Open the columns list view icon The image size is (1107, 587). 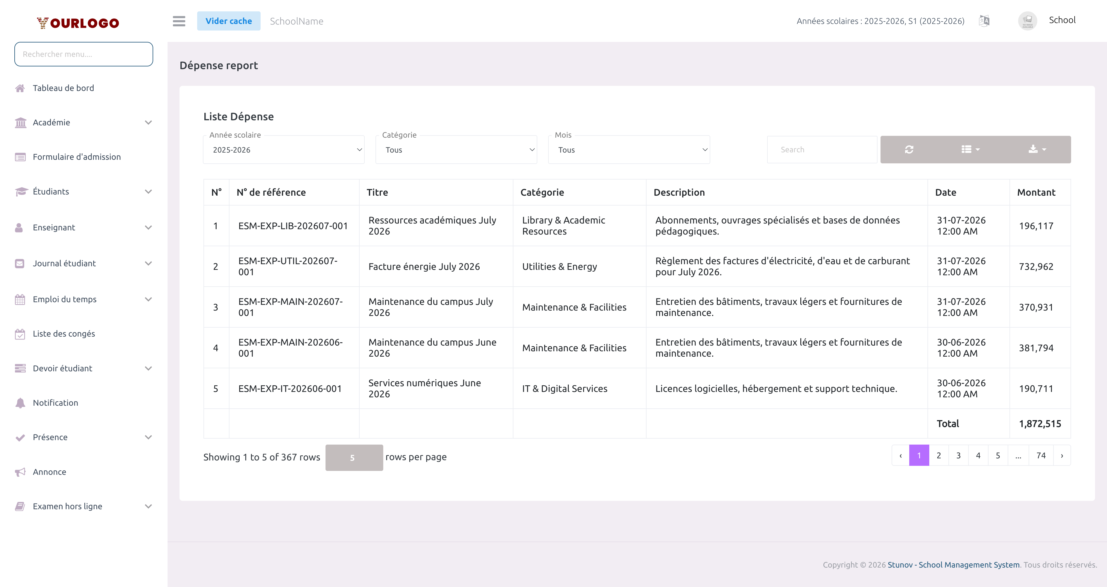(970, 150)
